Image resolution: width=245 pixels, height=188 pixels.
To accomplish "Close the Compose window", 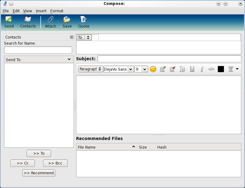I will tap(240, 3).
